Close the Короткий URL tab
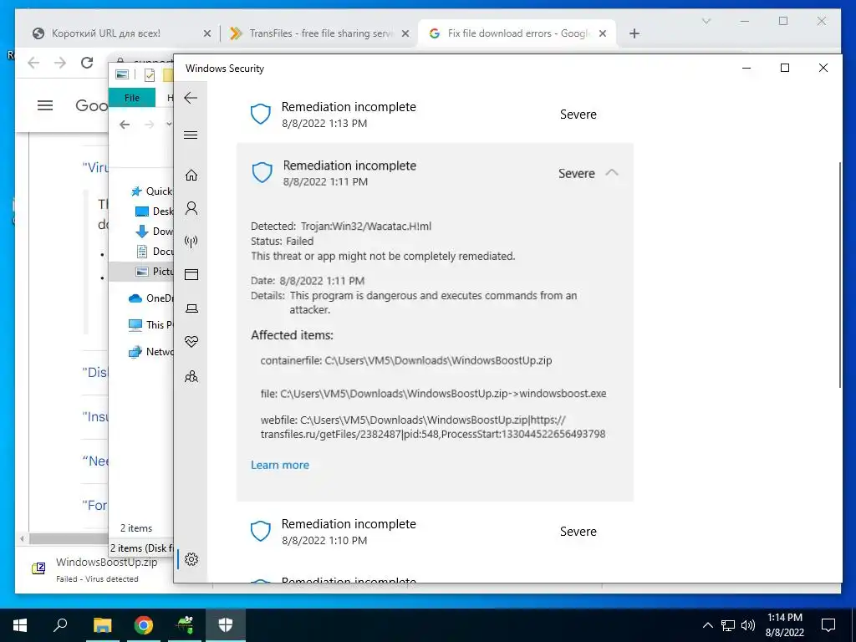 pyautogui.click(x=207, y=33)
